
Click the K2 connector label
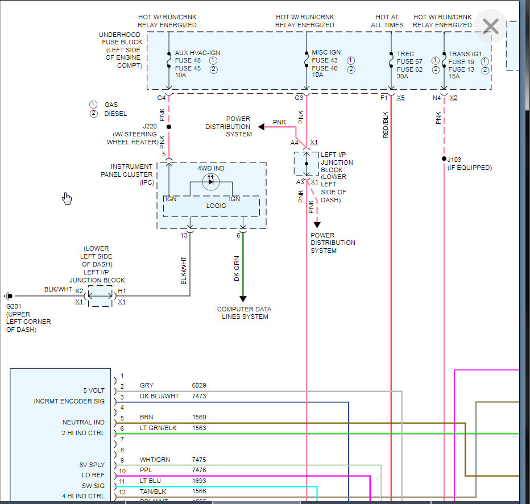[x=79, y=291]
